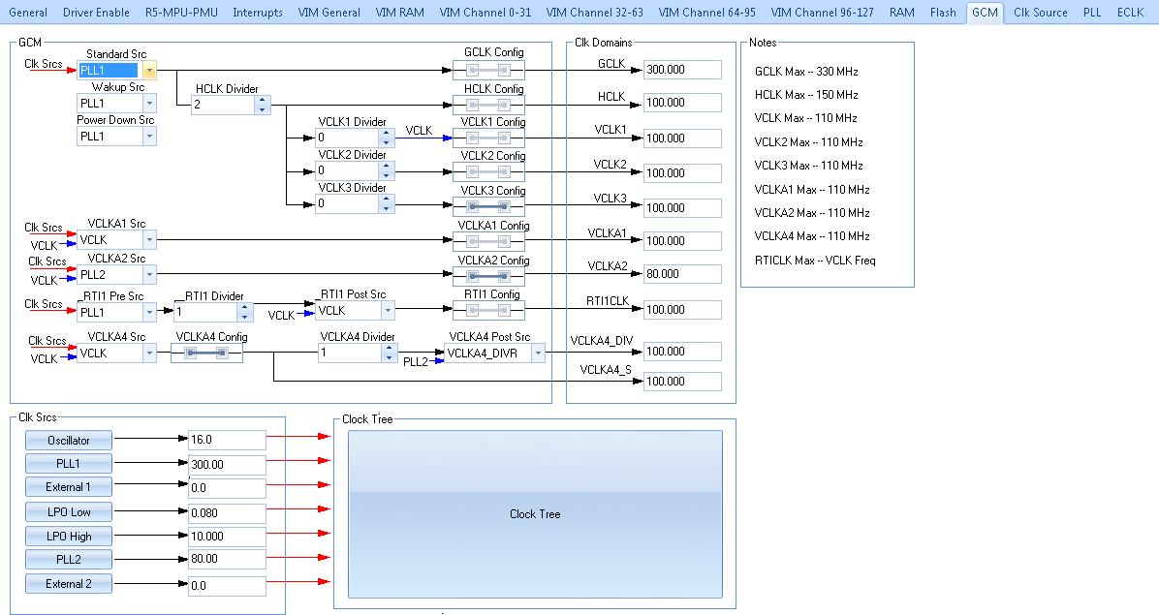
Task: Click the LPO High button
Action: [69, 536]
